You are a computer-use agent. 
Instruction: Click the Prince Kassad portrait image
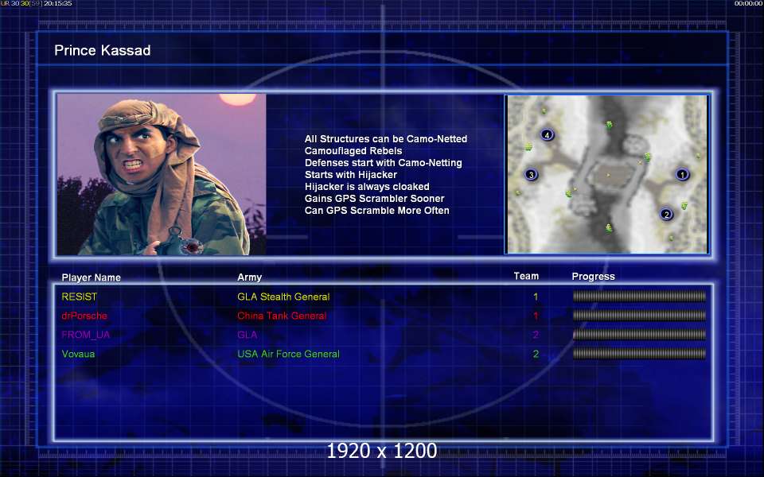coord(162,174)
